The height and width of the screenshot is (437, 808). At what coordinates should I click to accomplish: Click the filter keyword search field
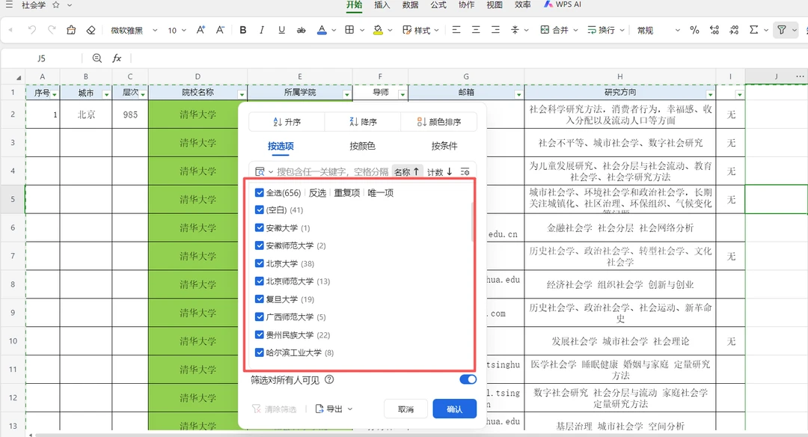coord(332,172)
